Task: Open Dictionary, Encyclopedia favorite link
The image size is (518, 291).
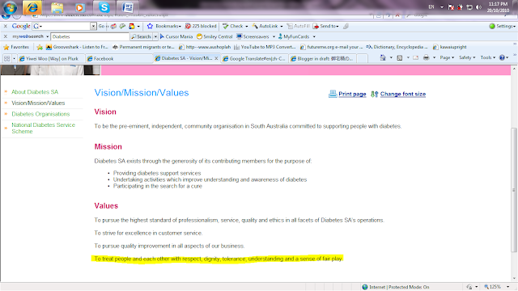Action: (397, 47)
